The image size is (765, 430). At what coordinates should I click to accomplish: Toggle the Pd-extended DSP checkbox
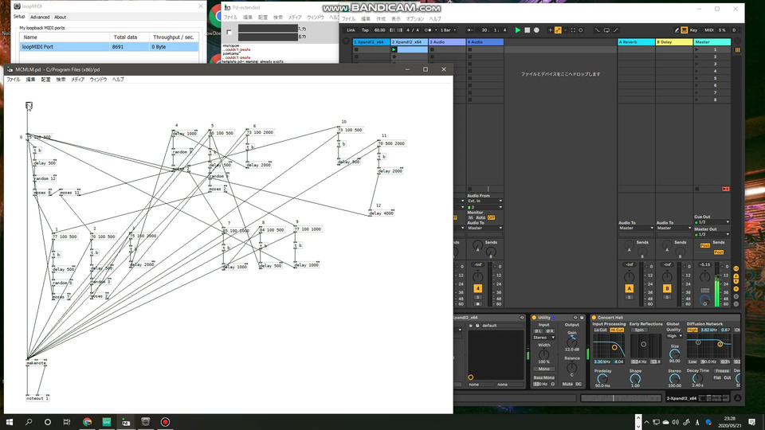tap(229, 32)
